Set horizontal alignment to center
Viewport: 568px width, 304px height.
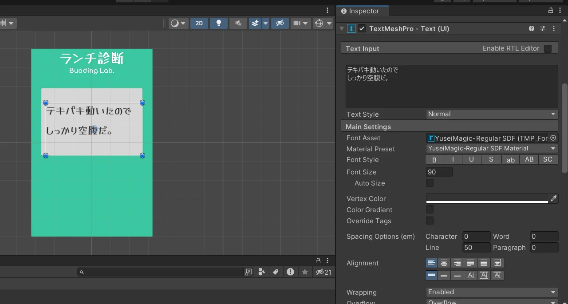coord(444,263)
